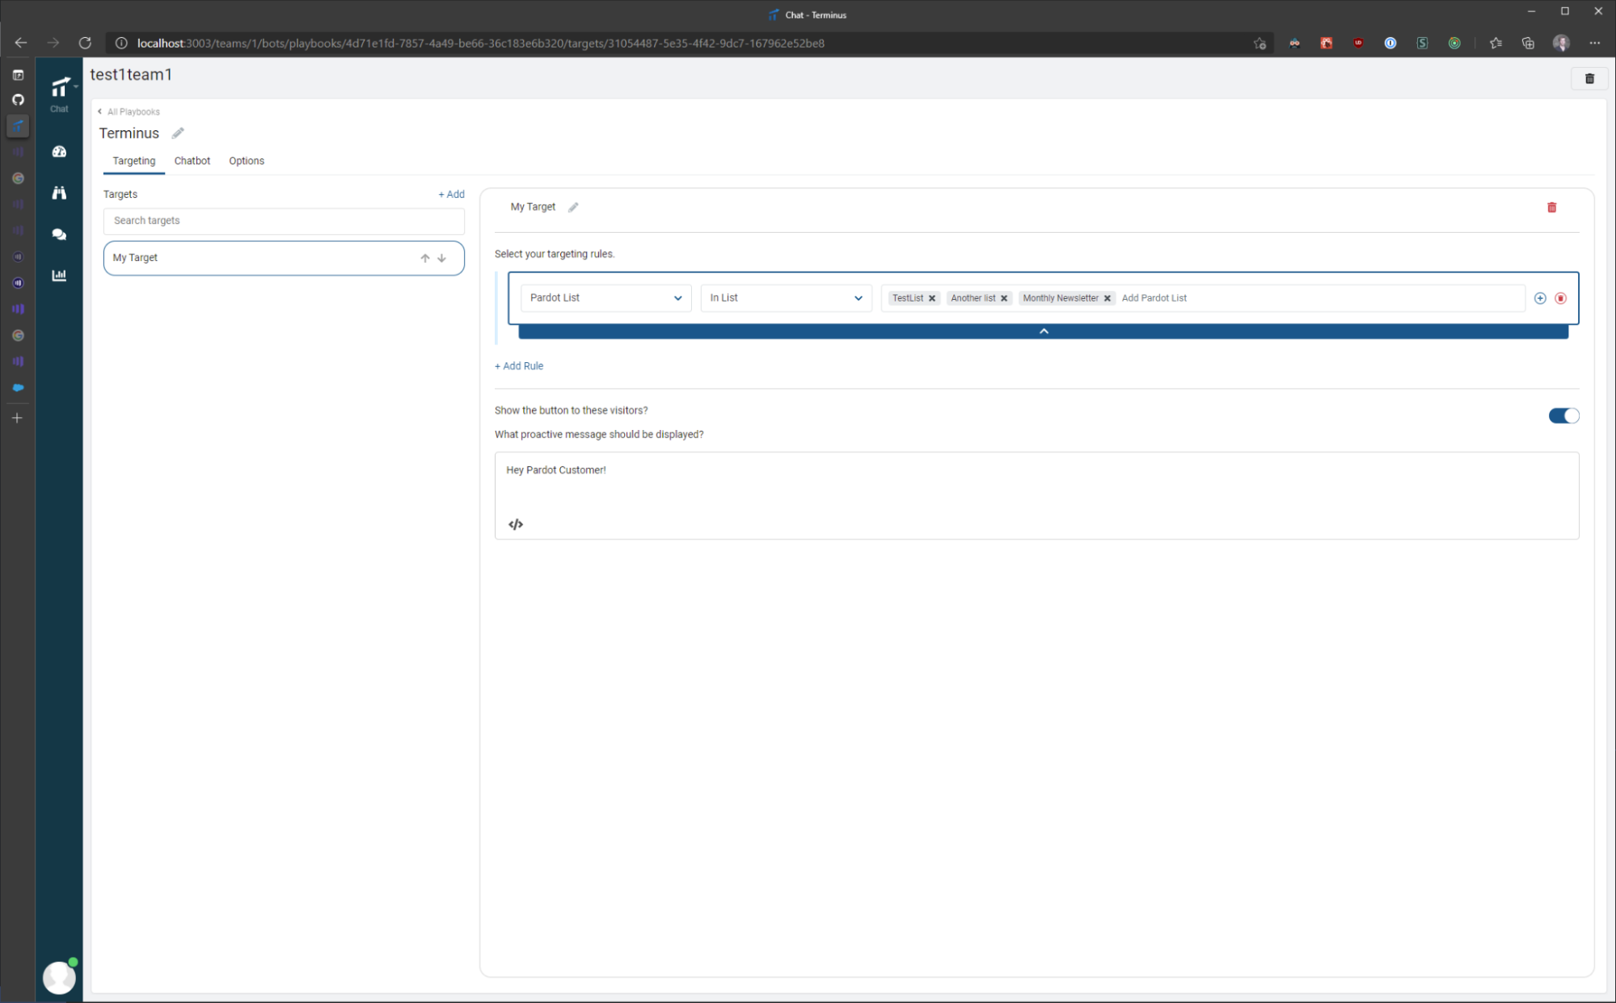Move My Target up with the arrow

(x=424, y=258)
